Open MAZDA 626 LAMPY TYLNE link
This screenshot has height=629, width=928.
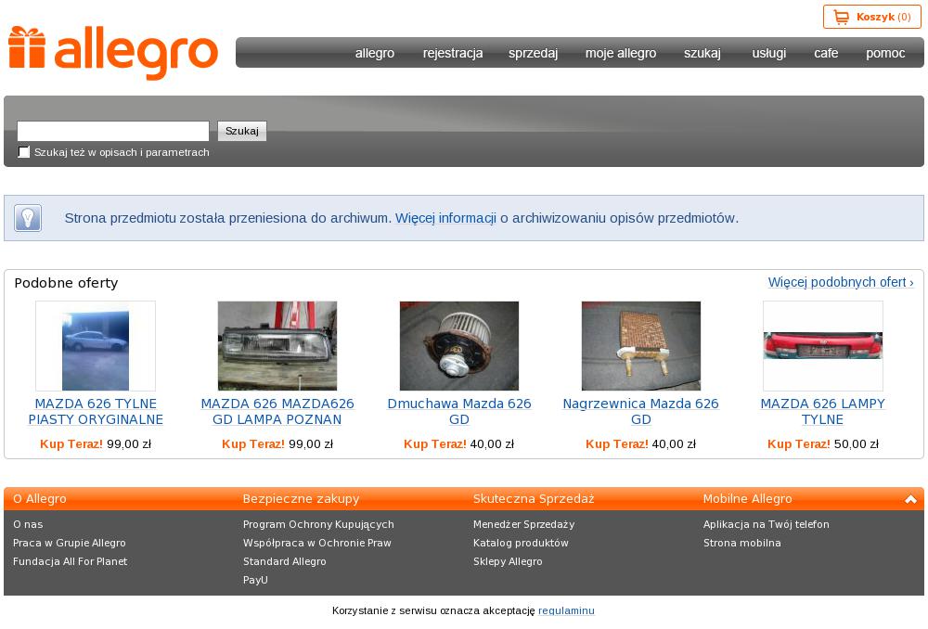[822, 411]
